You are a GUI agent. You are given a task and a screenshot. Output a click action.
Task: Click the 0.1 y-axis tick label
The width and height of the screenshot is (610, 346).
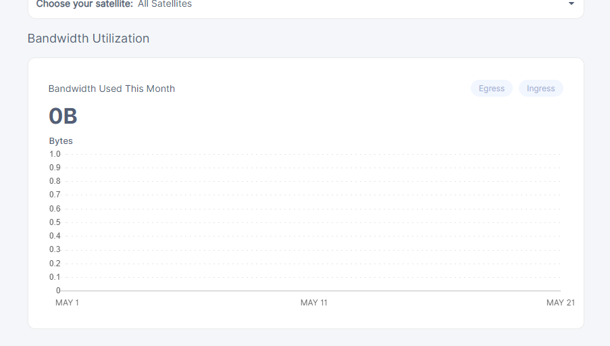point(55,277)
